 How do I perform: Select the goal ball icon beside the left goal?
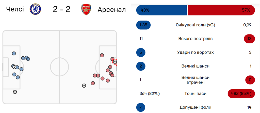[14, 67]
